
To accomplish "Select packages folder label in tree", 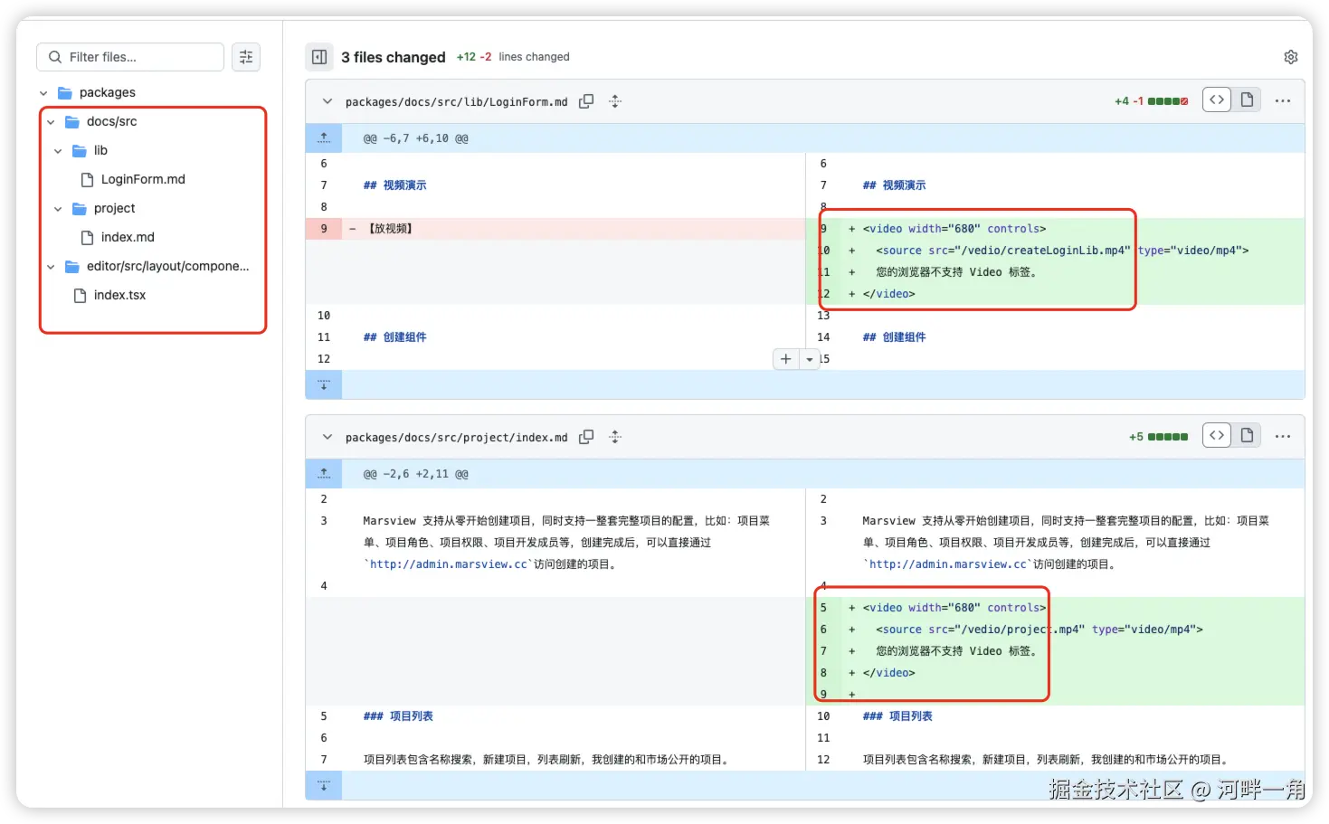I will [x=108, y=92].
